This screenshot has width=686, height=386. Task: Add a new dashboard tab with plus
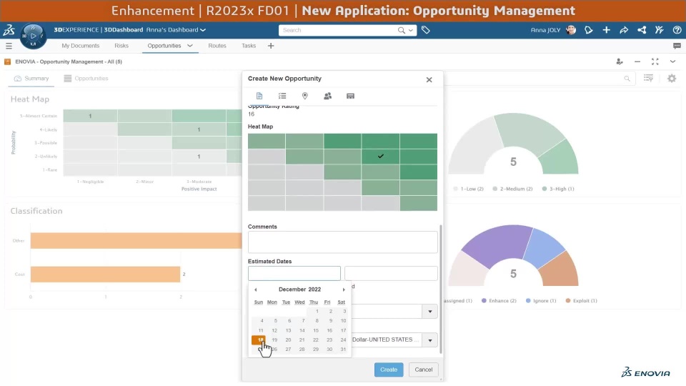(271, 46)
